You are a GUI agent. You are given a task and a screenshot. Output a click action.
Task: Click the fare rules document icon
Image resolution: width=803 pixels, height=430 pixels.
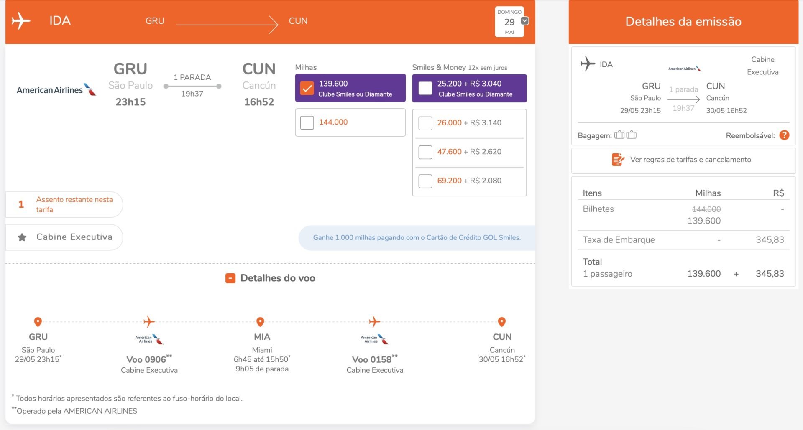tap(618, 160)
